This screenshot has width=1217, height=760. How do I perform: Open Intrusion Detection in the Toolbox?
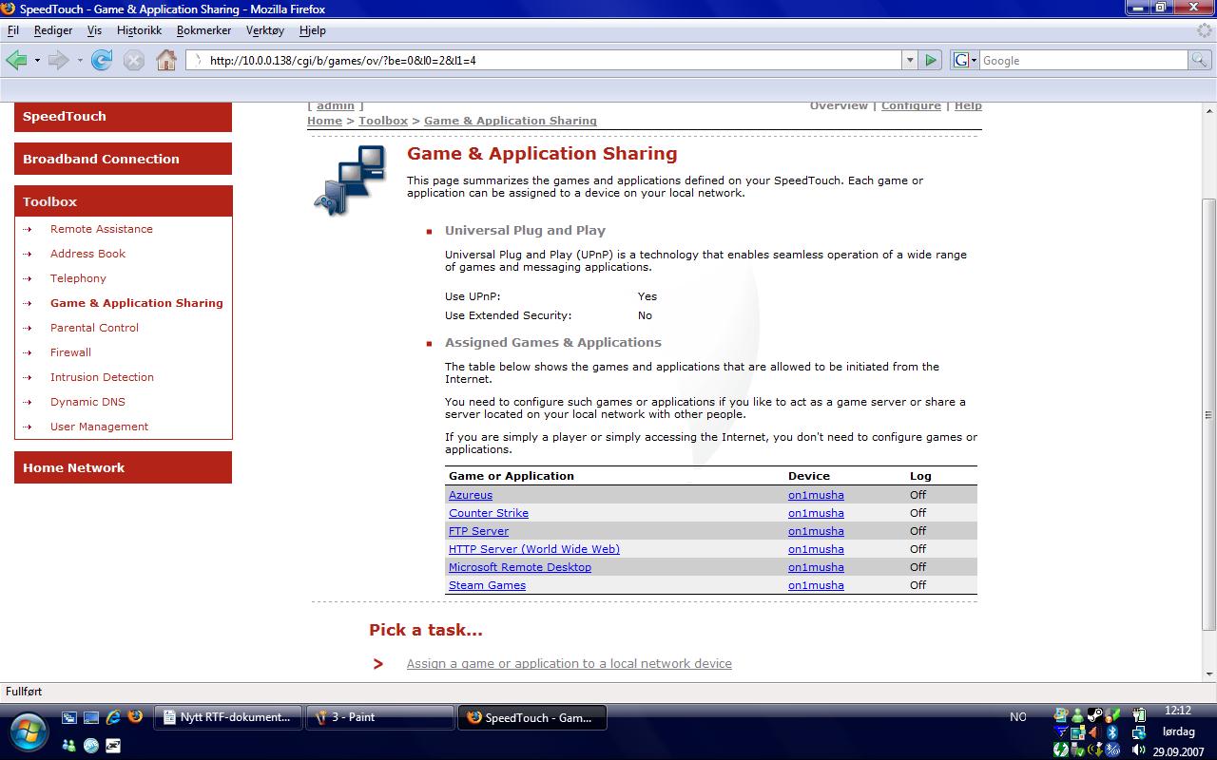102,377
